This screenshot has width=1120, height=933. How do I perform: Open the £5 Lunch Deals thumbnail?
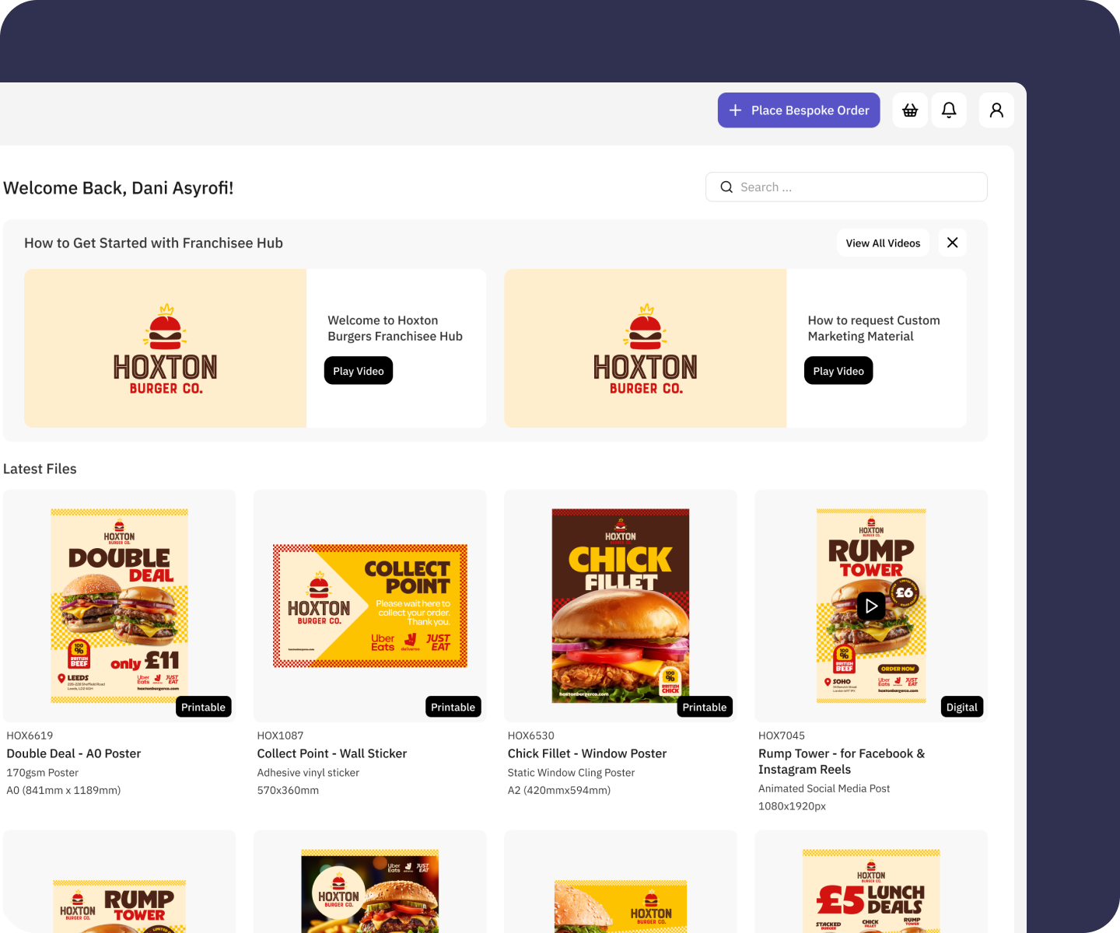871,891
